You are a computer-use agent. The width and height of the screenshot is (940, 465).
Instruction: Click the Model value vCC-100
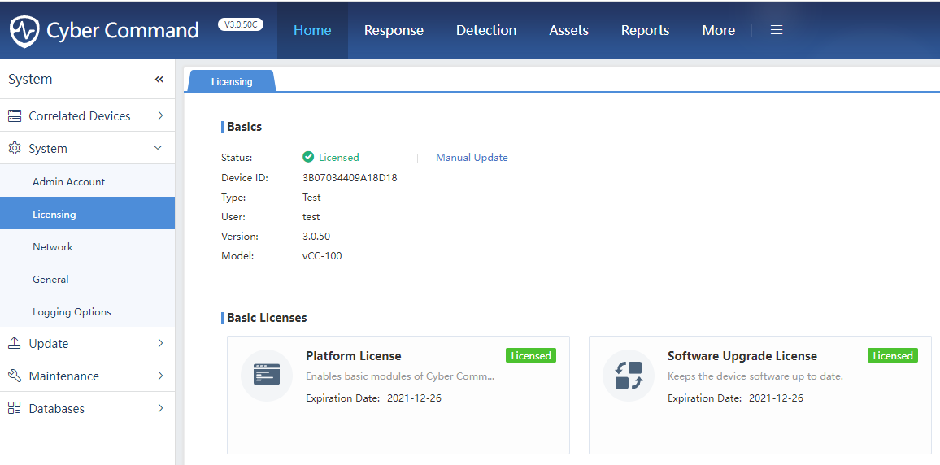[323, 256]
